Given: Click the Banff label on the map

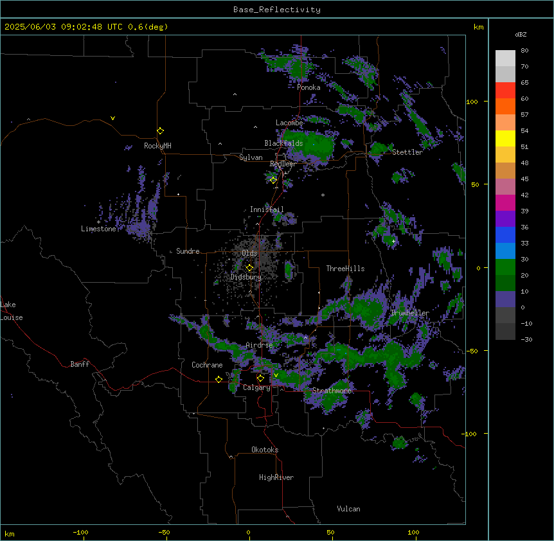Looking at the screenshot, I should pyautogui.click(x=80, y=364).
